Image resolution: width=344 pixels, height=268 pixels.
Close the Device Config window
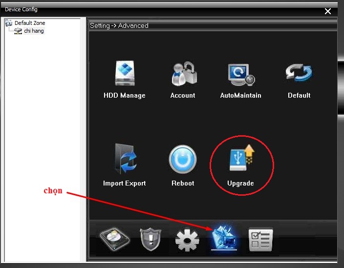click(x=328, y=11)
